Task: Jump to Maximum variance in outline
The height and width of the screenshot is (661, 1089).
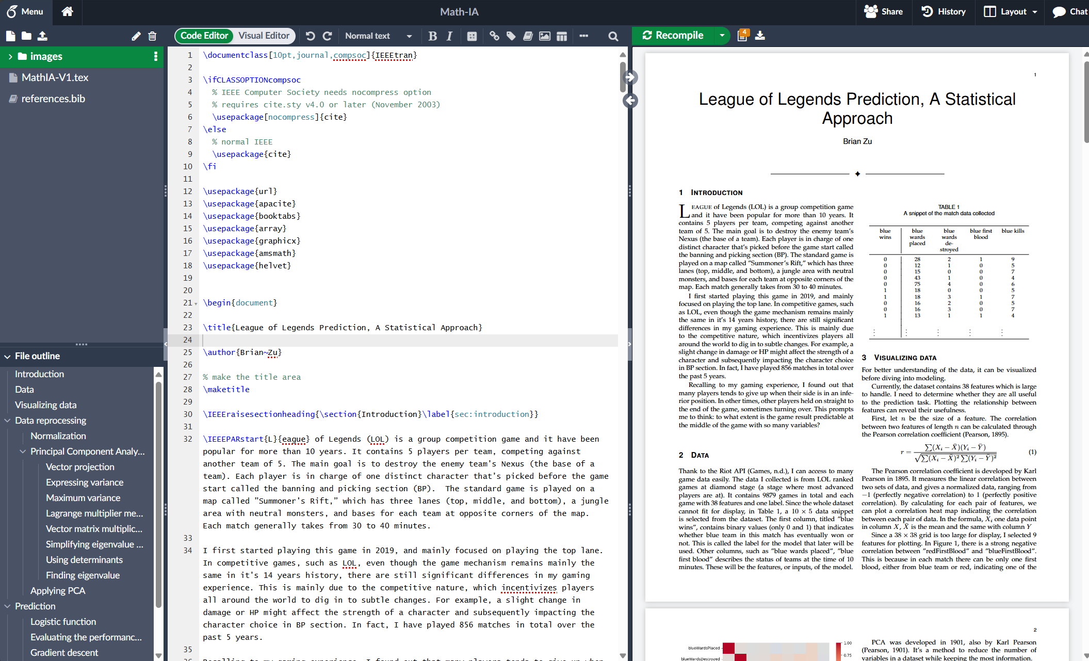Action: tap(83, 498)
